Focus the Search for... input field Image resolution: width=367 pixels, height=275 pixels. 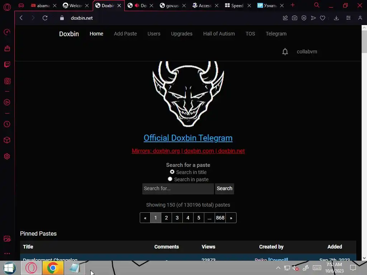pyautogui.click(x=178, y=188)
